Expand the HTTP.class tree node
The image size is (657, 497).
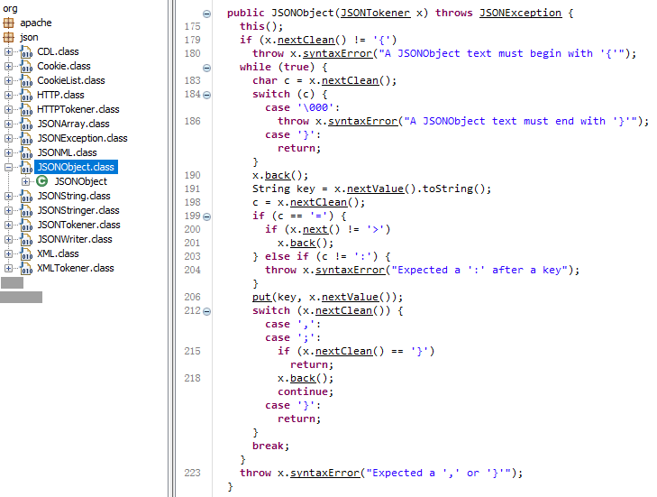[8, 95]
